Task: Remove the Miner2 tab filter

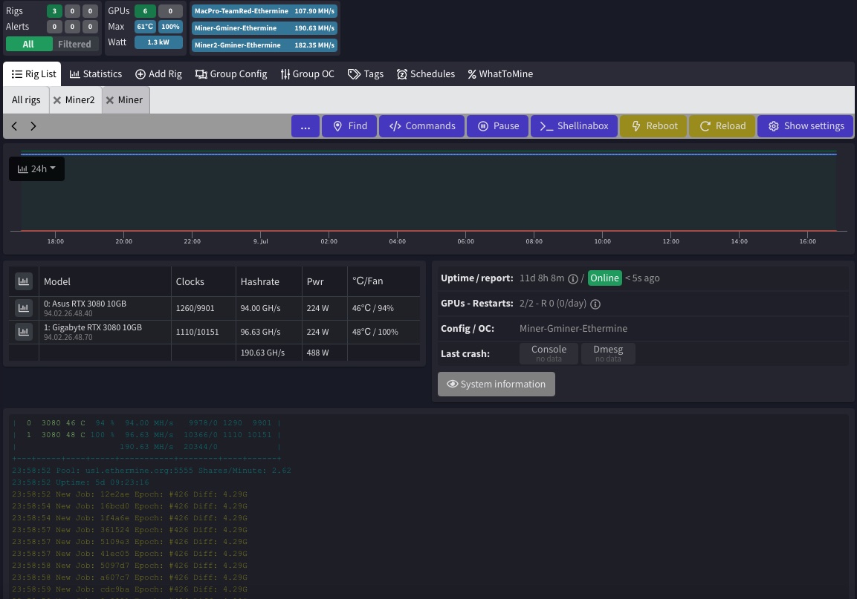Action: (x=58, y=99)
